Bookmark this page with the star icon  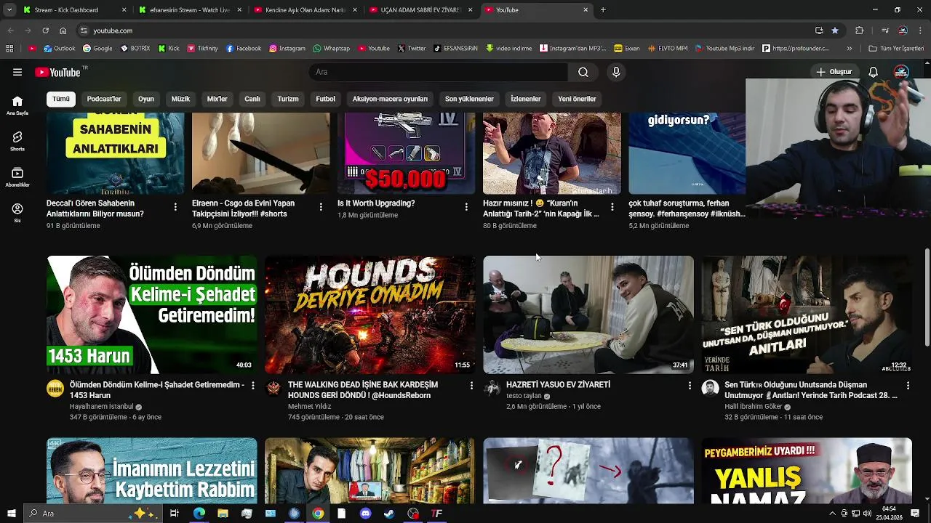point(835,31)
